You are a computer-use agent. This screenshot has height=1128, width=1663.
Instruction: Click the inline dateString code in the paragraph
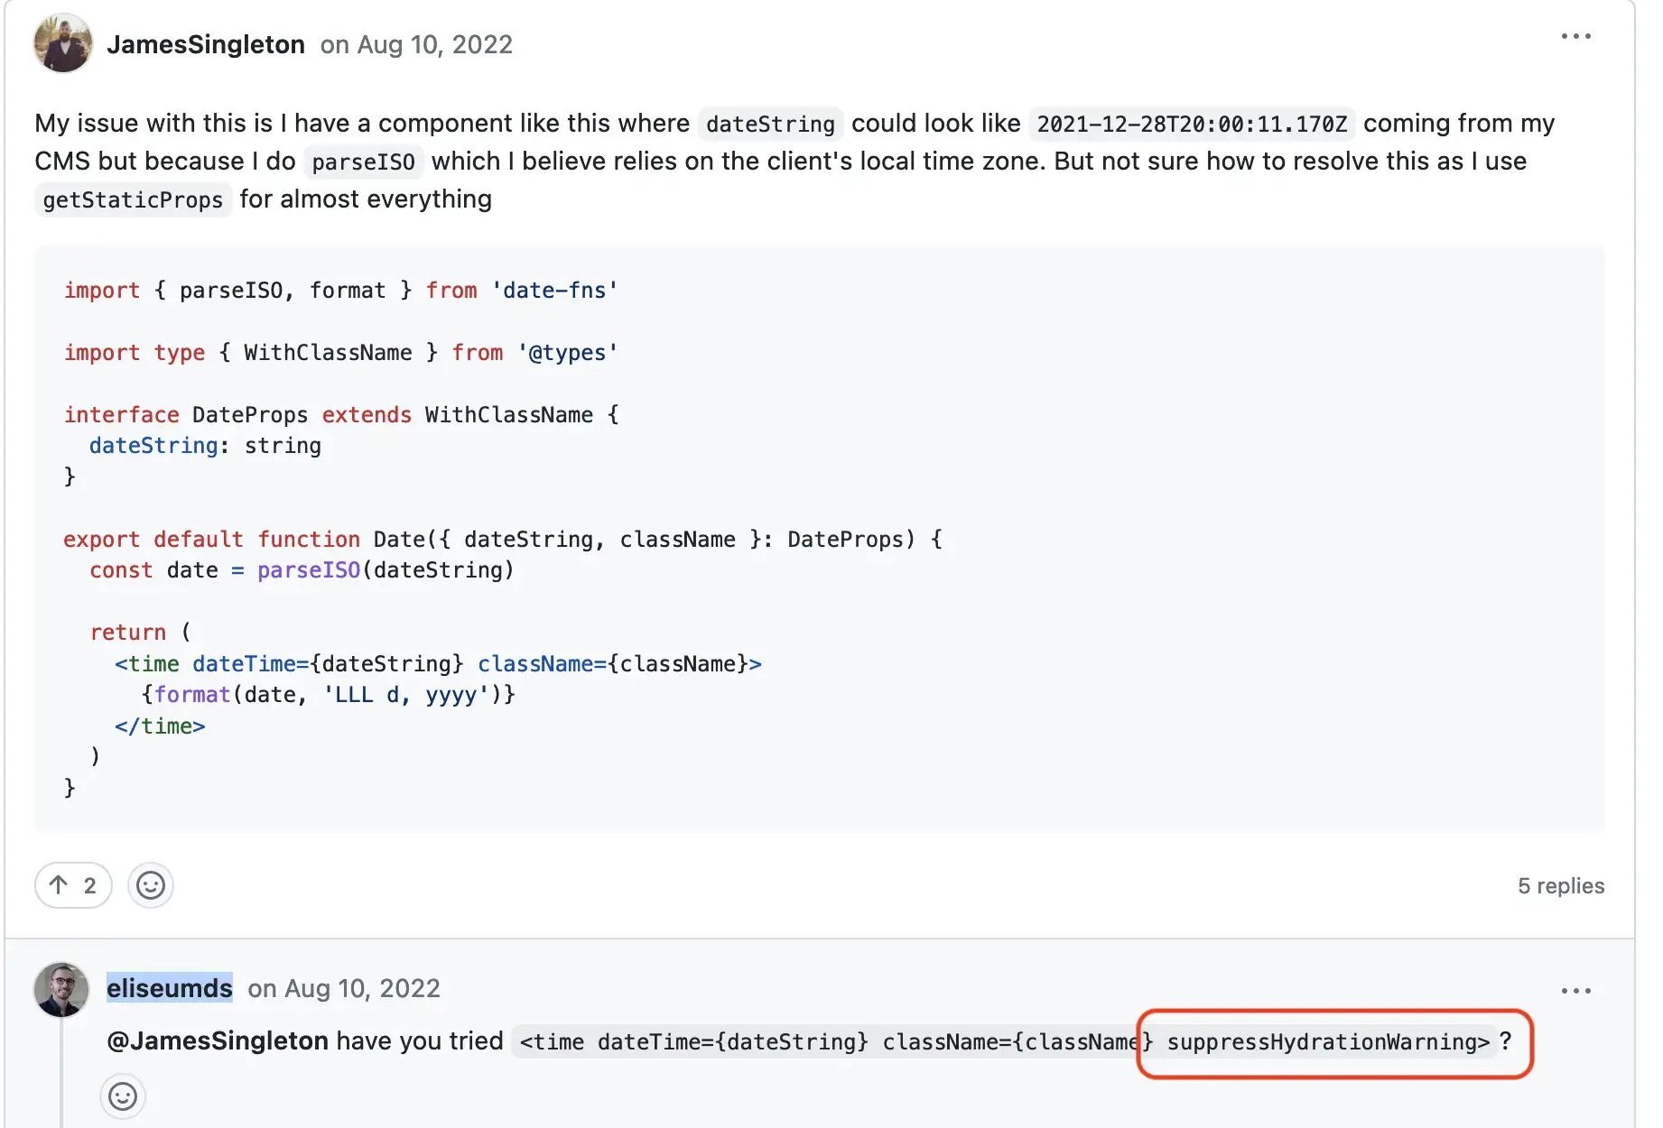pos(770,124)
